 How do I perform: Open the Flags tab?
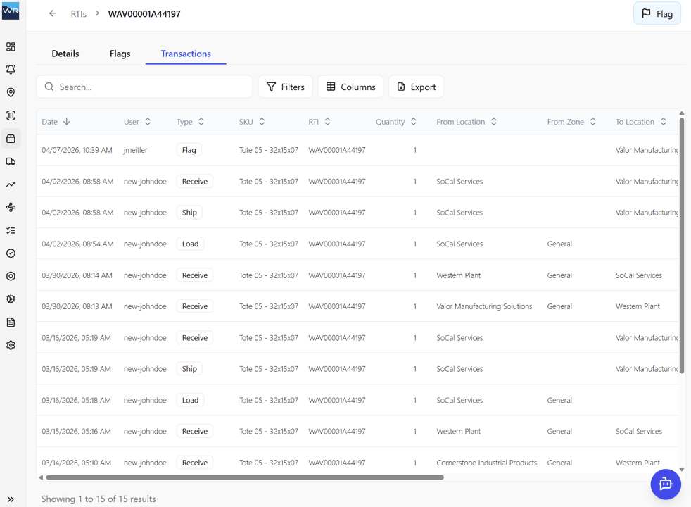coord(120,54)
